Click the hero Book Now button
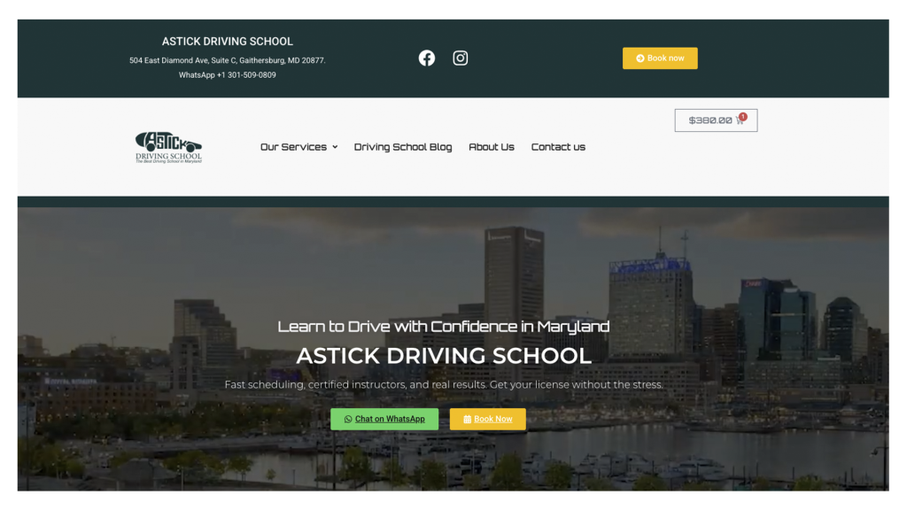This screenshot has height=510, width=907. coord(488,419)
